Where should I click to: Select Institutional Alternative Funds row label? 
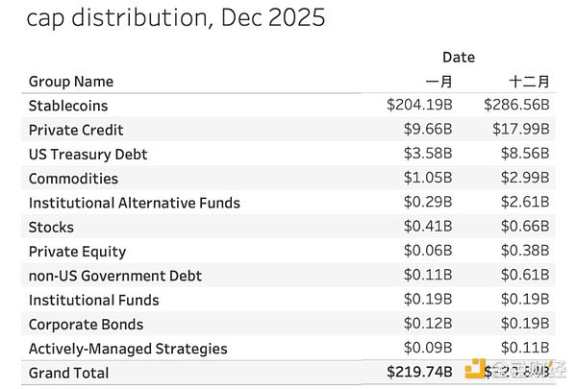point(135,203)
